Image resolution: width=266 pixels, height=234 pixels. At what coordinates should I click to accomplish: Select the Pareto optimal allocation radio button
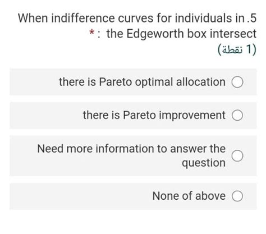point(237,82)
